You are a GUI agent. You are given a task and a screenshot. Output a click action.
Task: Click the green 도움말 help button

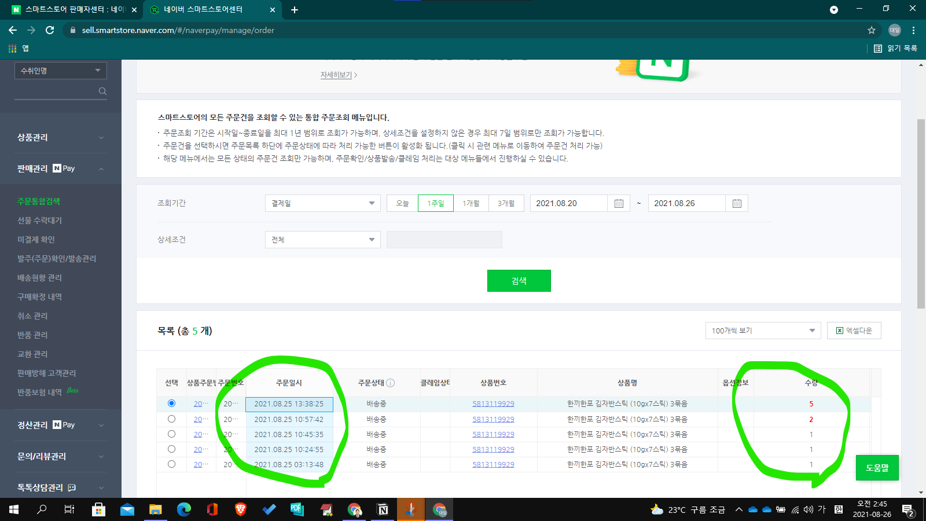pos(877,468)
